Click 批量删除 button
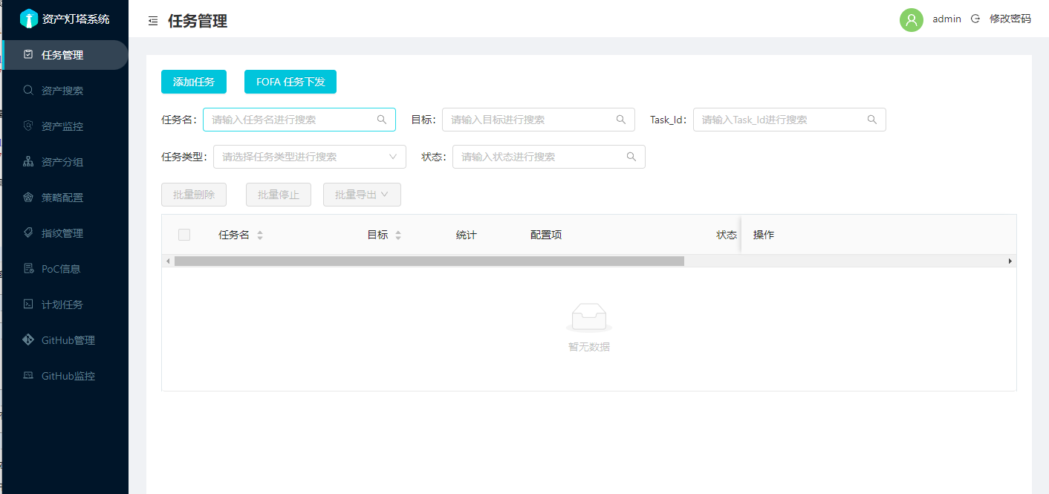The width and height of the screenshot is (1049, 494). [x=194, y=195]
